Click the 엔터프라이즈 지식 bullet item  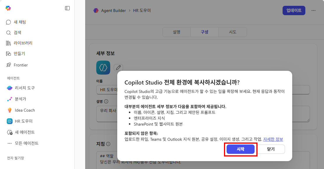(149, 118)
